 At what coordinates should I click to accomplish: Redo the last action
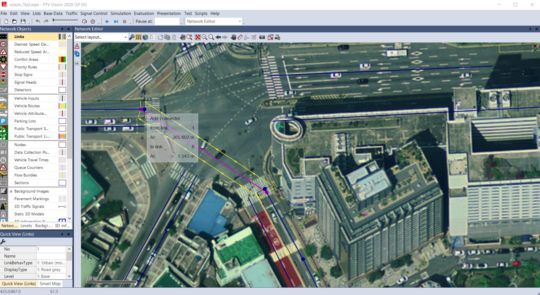coord(46,21)
